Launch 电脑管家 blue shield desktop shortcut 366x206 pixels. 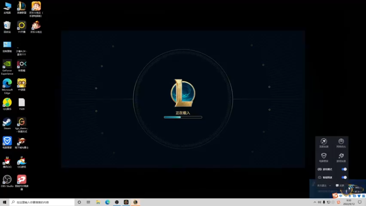click(x=7, y=143)
